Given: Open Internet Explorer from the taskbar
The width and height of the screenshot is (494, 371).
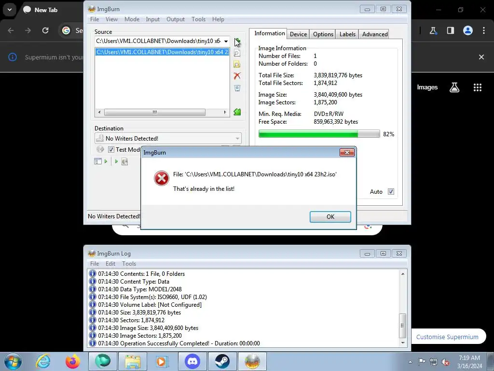Looking at the screenshot, I should point(43,361).
